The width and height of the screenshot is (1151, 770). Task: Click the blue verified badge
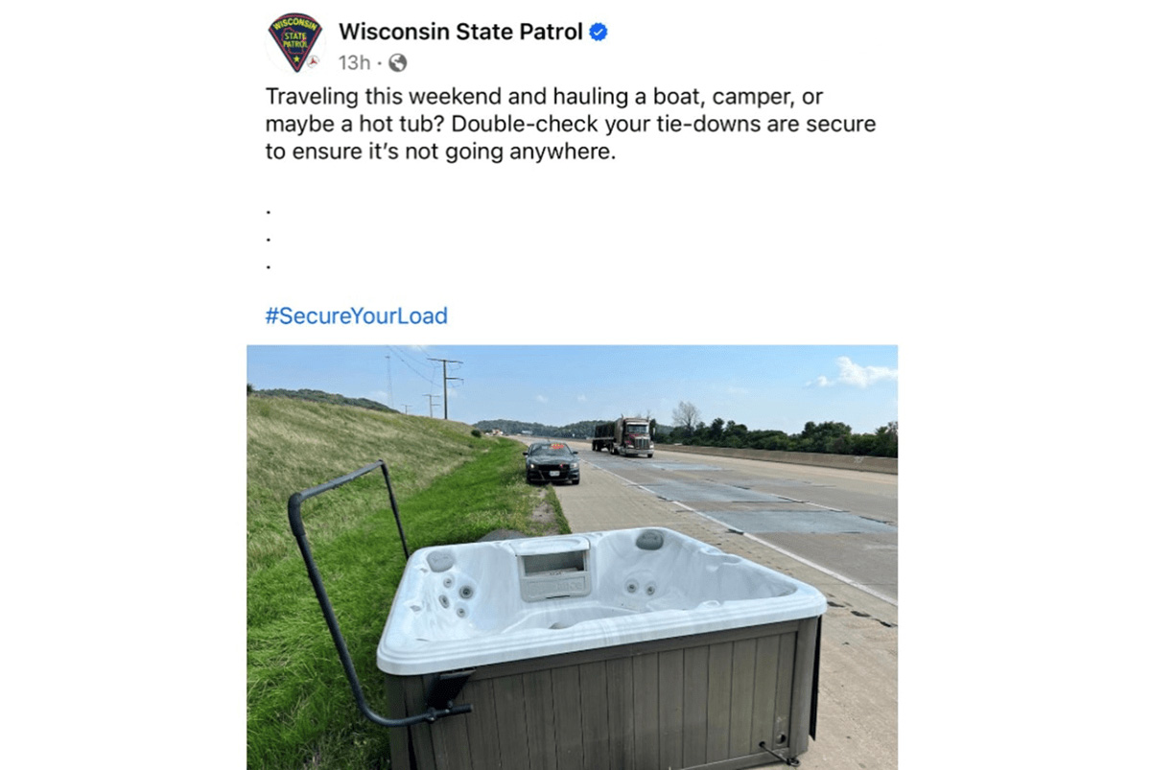[x=599, y=33]
